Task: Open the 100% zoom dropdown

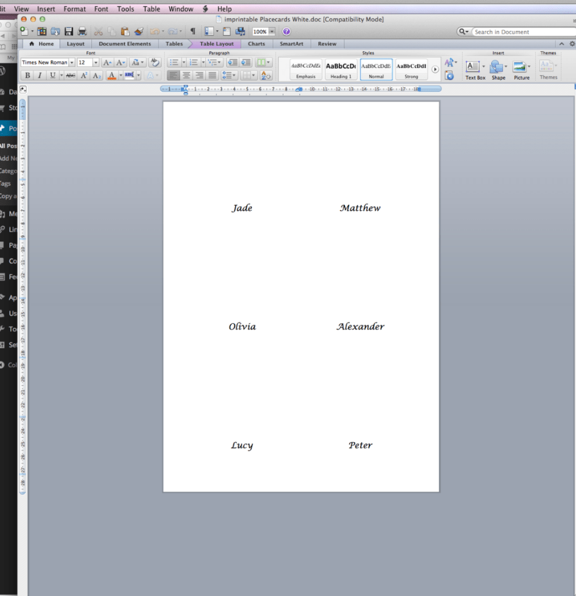Action: pyautogui.click(x=272, y=32)
